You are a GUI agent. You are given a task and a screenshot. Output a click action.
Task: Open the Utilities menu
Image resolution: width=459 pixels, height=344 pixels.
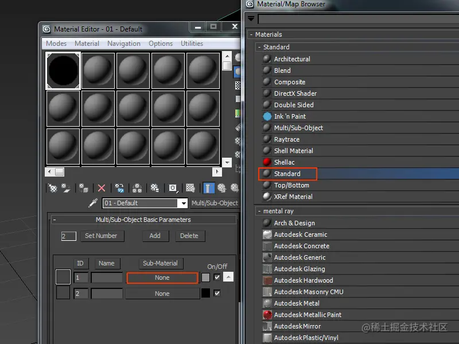[x=192, y=44]
